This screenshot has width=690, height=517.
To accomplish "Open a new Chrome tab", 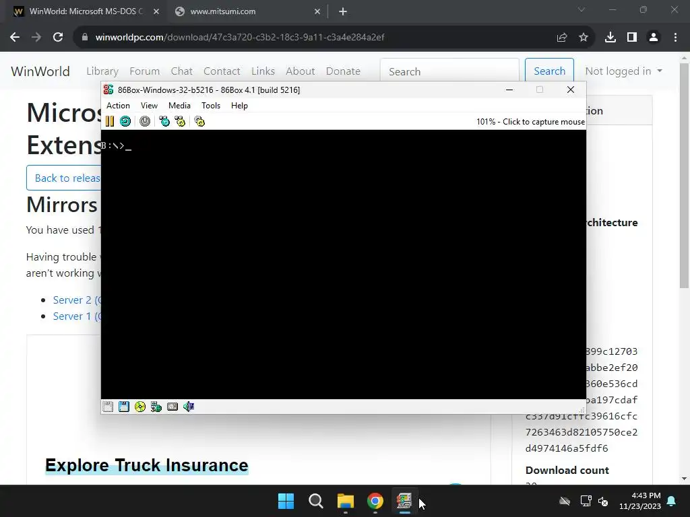I will [343, 11].
